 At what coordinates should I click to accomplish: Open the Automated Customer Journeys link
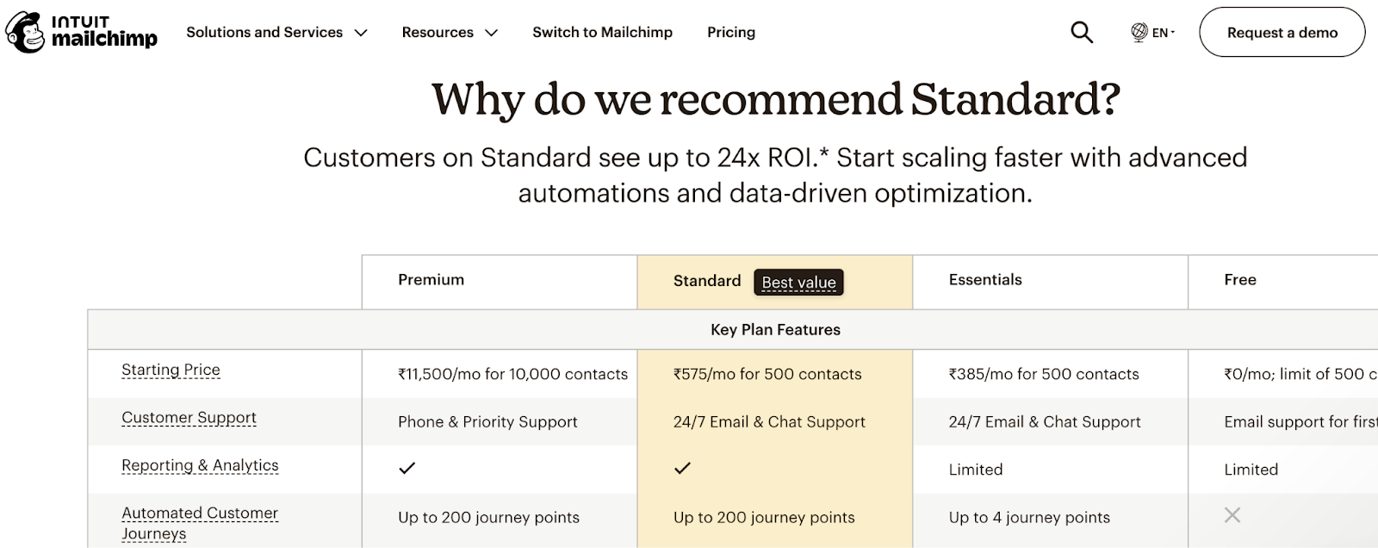click(x=200, y=523)
